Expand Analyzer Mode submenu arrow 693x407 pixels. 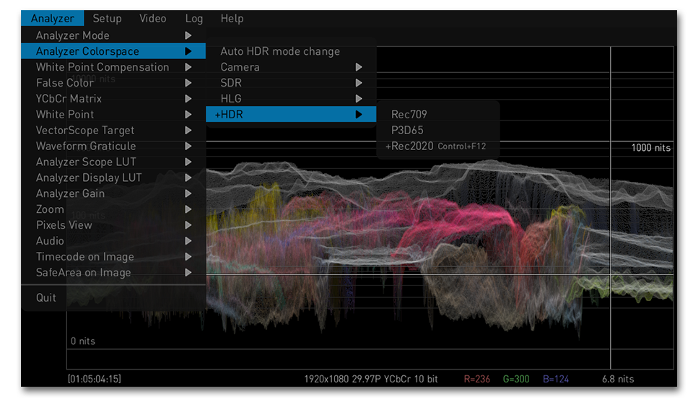(x=188, y=35)
